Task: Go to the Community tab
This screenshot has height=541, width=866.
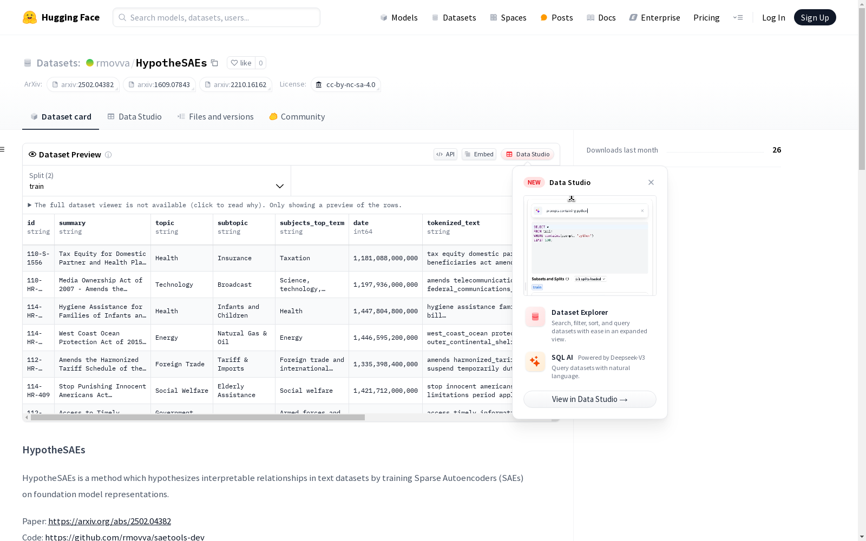Action: 297,117
